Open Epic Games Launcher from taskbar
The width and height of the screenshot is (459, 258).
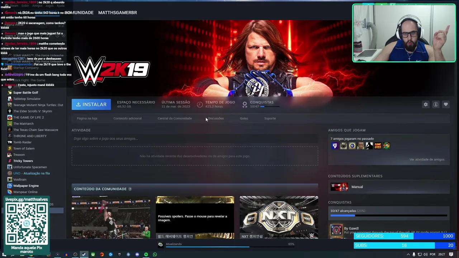(x=119, y=254)
